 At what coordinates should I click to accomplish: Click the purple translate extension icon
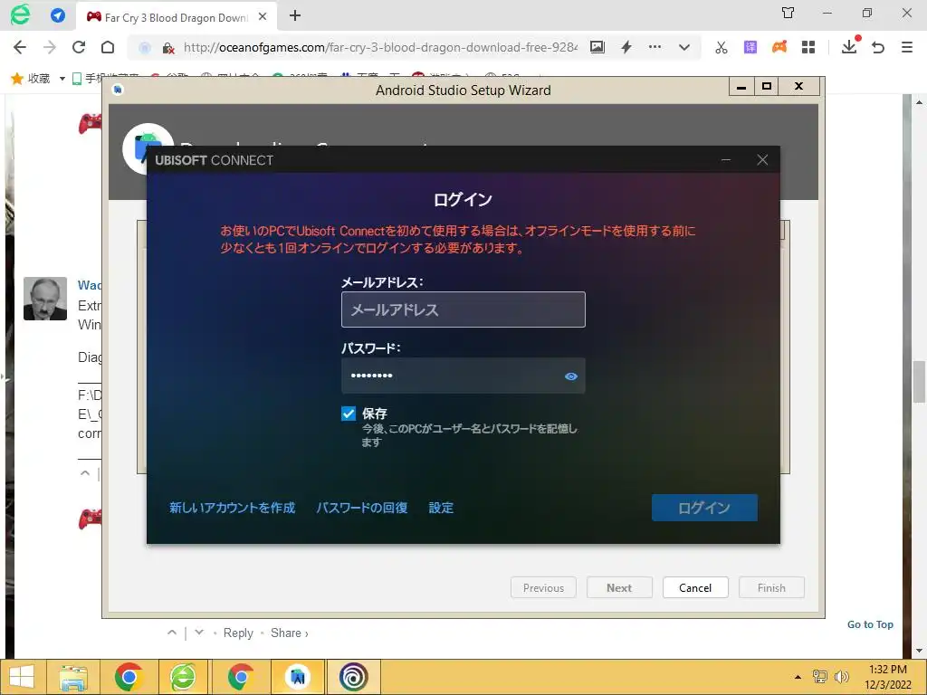[750, 47]
